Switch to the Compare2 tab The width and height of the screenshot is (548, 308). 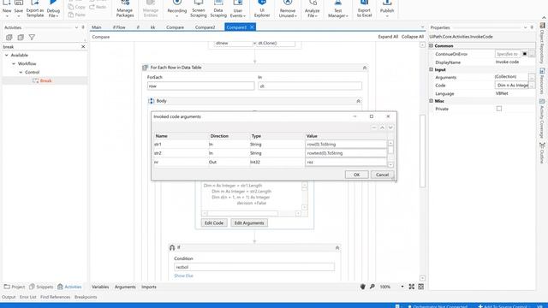click(205, 27)
